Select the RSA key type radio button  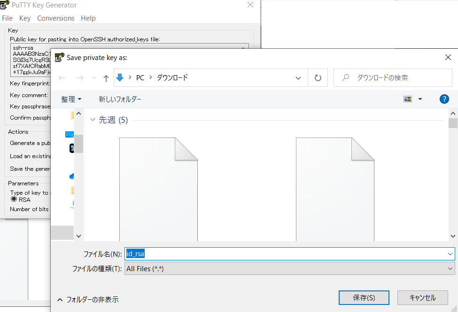(x=14, y=199)
